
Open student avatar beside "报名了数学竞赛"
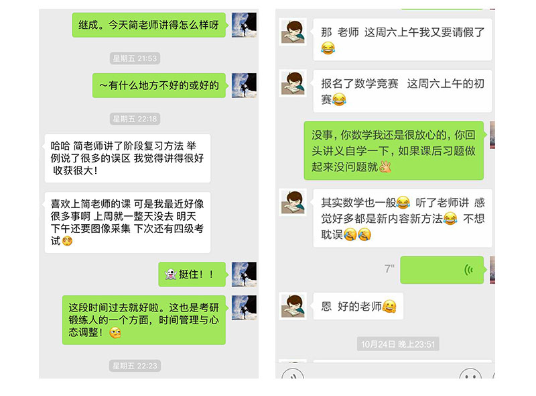coord(293,83)
